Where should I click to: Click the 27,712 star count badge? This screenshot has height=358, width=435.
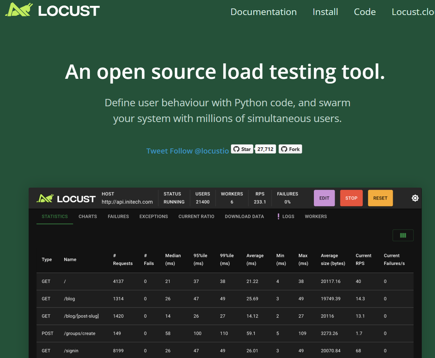tap(265, 149)
